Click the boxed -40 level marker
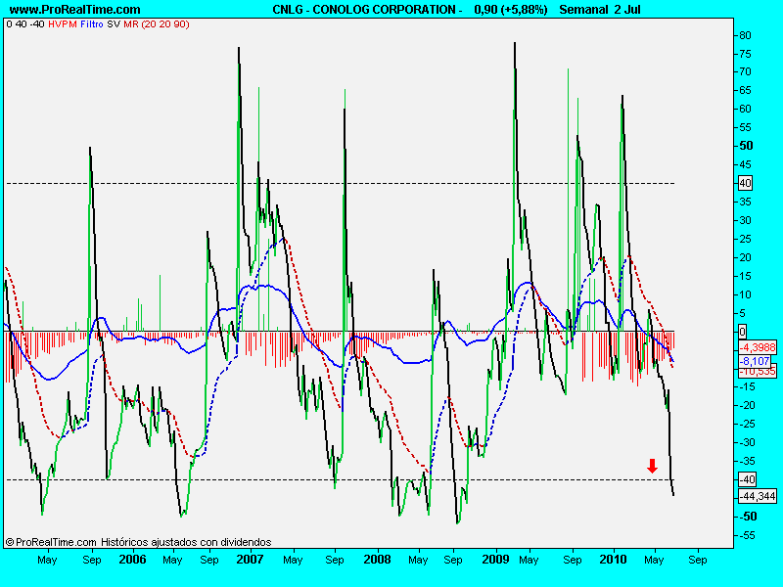The height and width of the screenshot is (587, 783). [747, 479]
